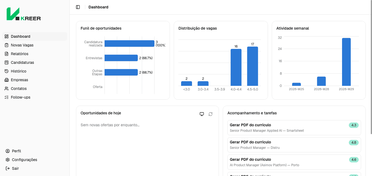Click the Follow-ups checklist icon
372x176 pixels.
[7, 97]
